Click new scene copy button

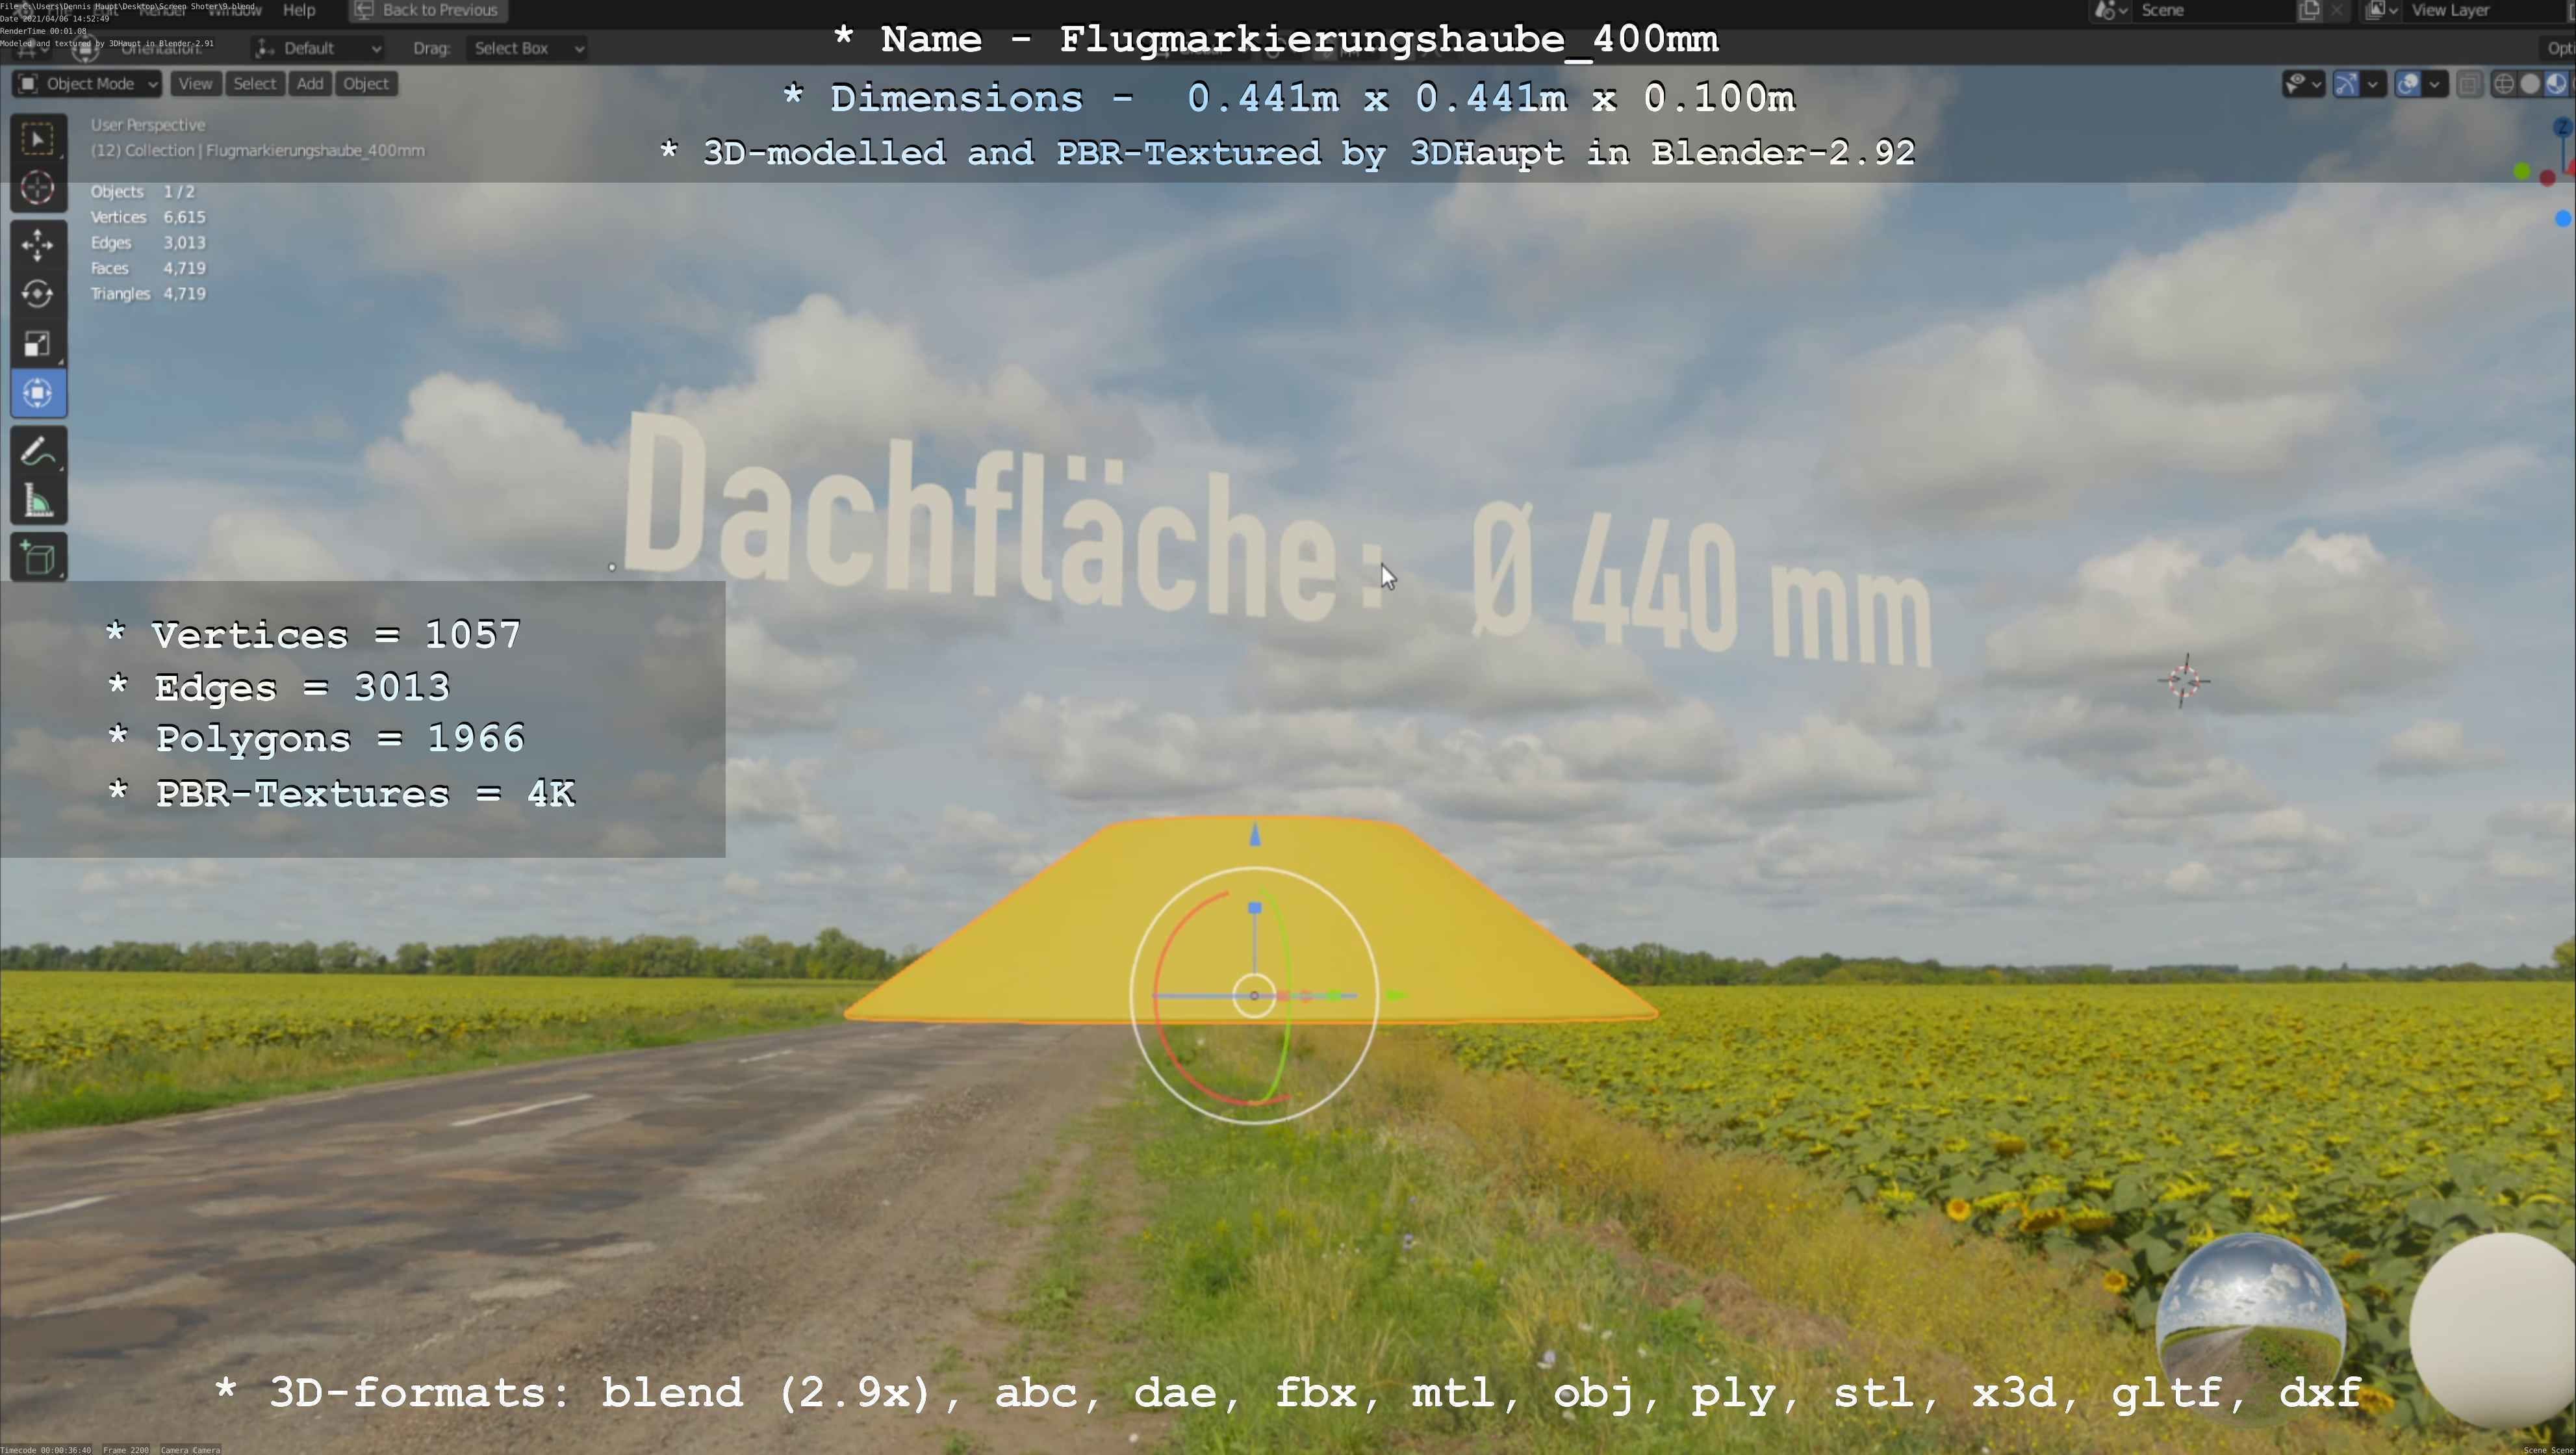click(2309, 10)
